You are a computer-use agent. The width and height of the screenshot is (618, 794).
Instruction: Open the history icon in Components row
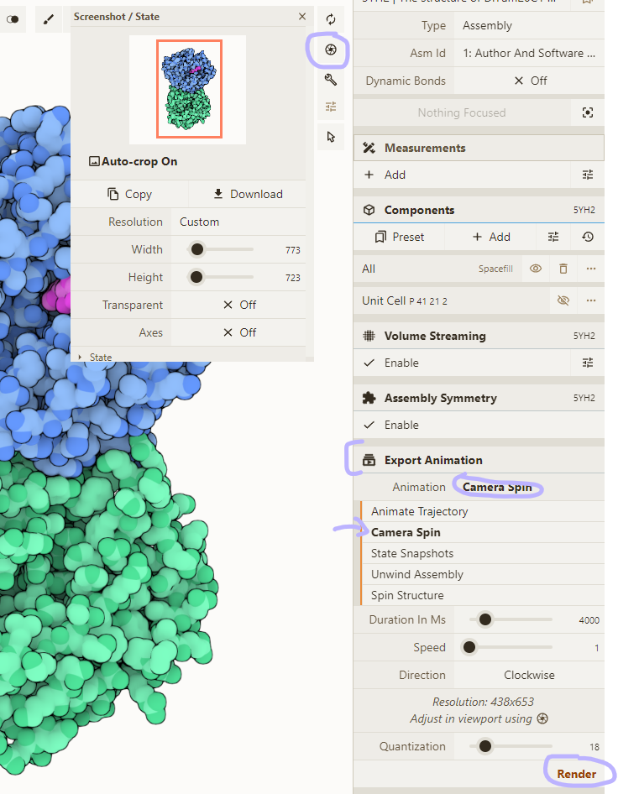click(x=588, y=237)
